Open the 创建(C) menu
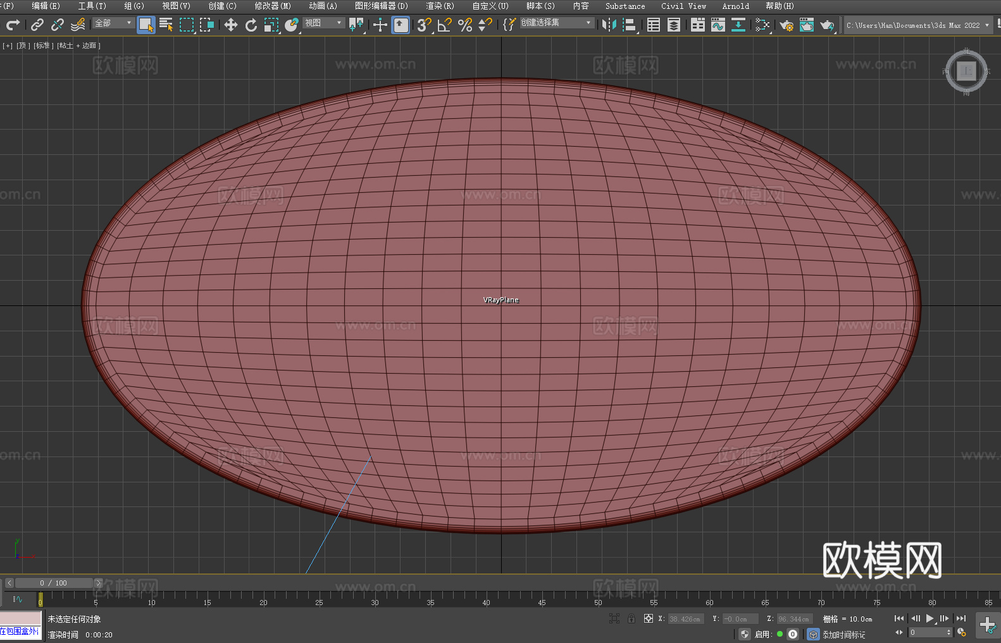Image resolution: width=1001 pixels, height=643 pixels. tap(222, 6)
